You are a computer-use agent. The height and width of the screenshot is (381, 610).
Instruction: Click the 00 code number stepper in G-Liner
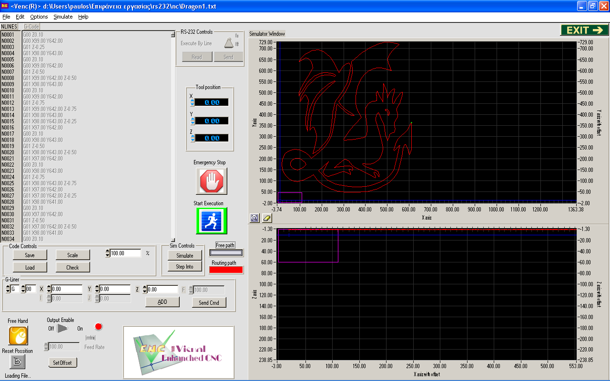coord(23,289)
